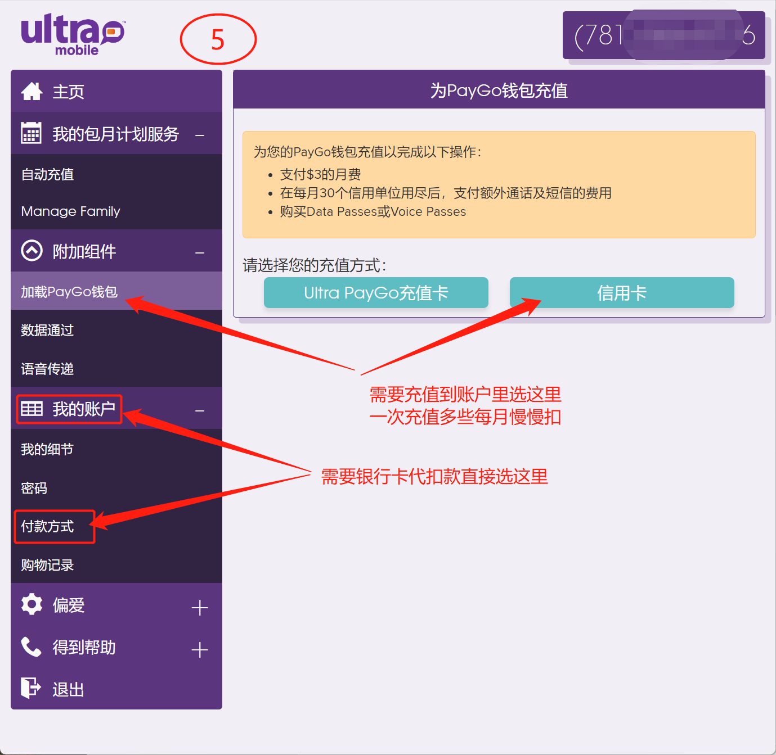Screen dimensions: 776x755
Task: Click the text 支付$3的月费
Action: coord(321,174)
